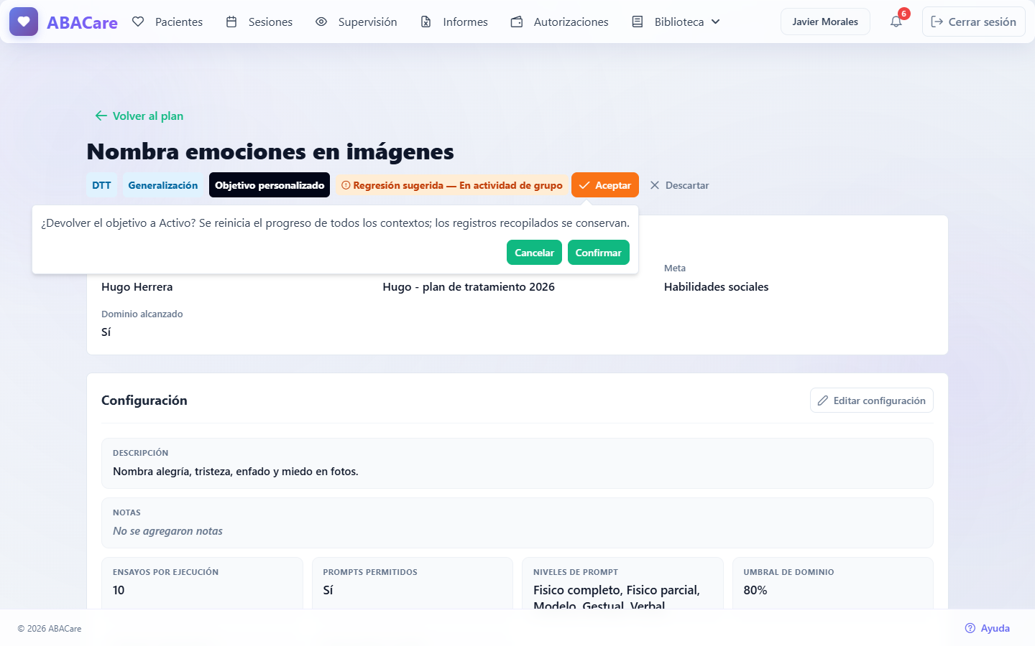The width and height of the screenshot is (1035, 646).
Task: Click the regression warning circle icon
Action: pos(346,185)
